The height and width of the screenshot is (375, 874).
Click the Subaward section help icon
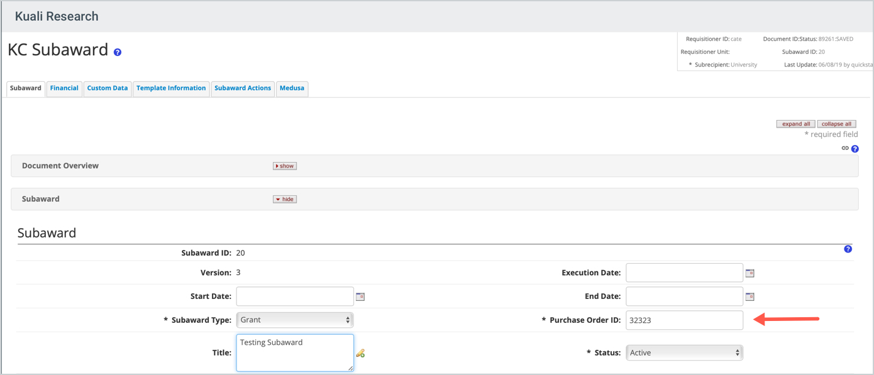(x=848, y=249)
